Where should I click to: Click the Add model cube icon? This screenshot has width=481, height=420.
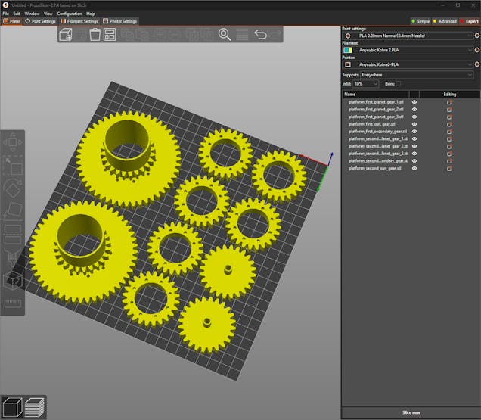(x=66, y=35)
